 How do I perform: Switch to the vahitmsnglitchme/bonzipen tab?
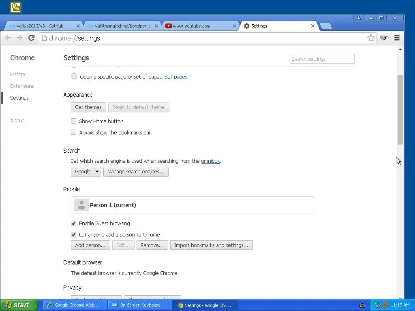[122, 26]
